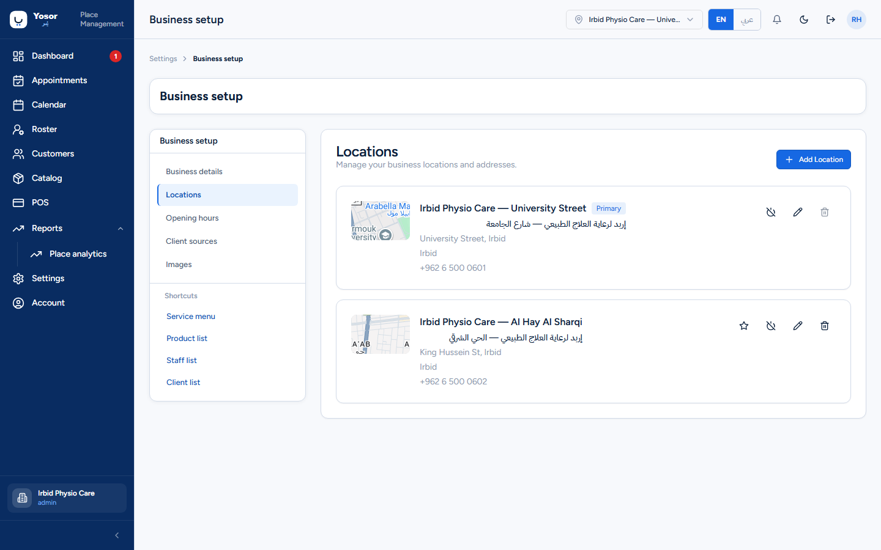Select the Locations tab

click(x=228, y=195)
